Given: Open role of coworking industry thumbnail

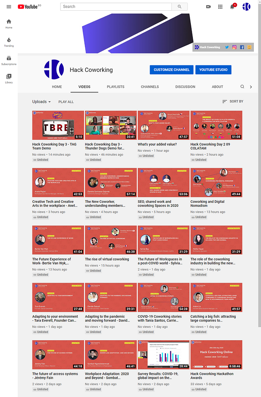Looking at the screenshot, I should tap(216, 240).
